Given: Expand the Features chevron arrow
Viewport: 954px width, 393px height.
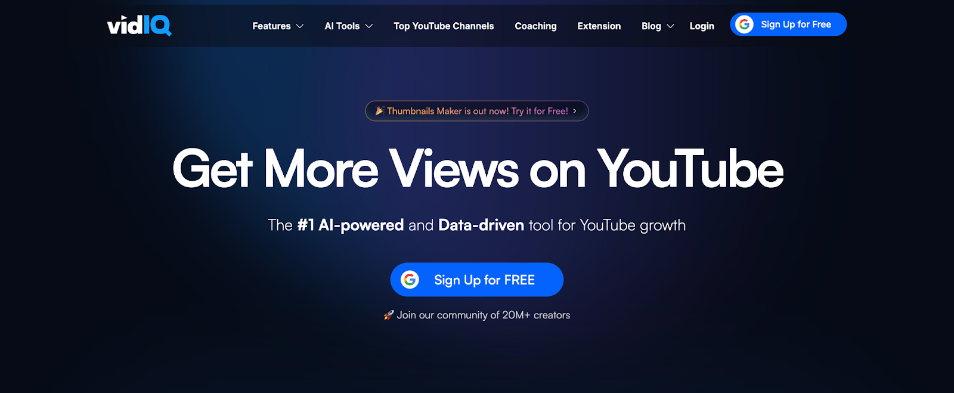Looking at the screenshot, I should (x=300, y=26).
